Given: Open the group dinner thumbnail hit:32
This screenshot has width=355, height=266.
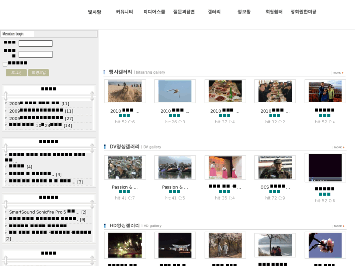Looking at the screenshot, I should pos(275,91).
